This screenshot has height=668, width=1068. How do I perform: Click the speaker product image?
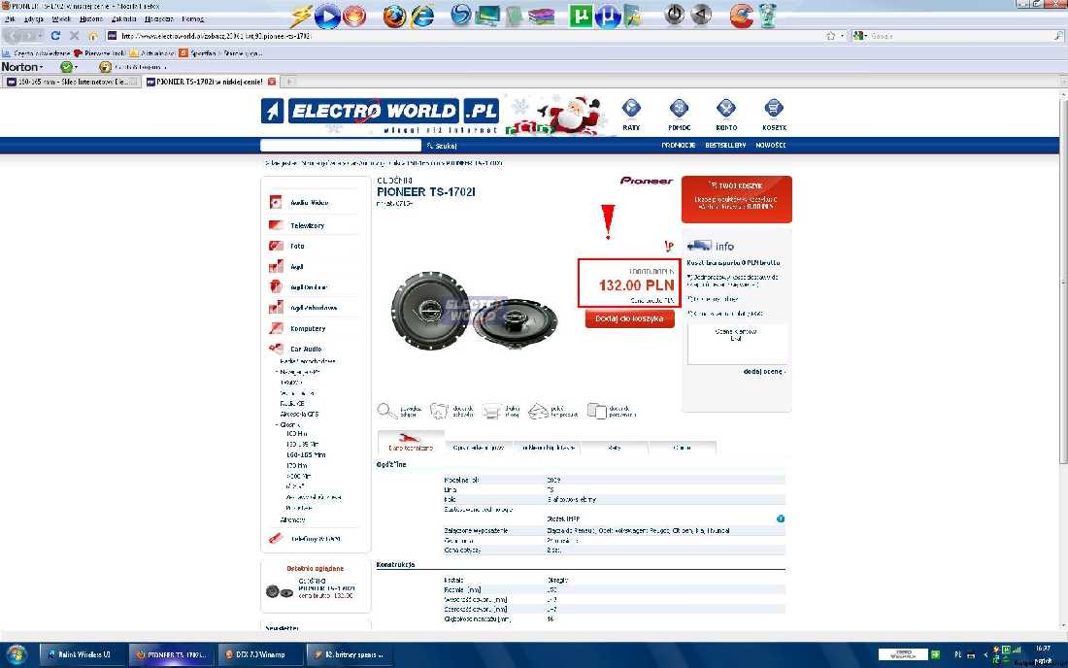[x=474, y=311]
